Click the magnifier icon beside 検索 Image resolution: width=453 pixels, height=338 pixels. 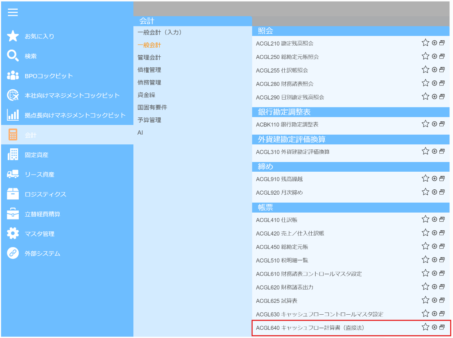[x=13, y=56]
